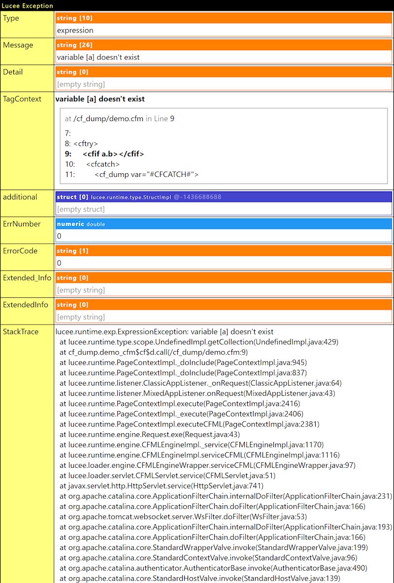Toggle the string [1] header for ErrorCode
The image size is (394, 583).
click(x=224, y=251)
